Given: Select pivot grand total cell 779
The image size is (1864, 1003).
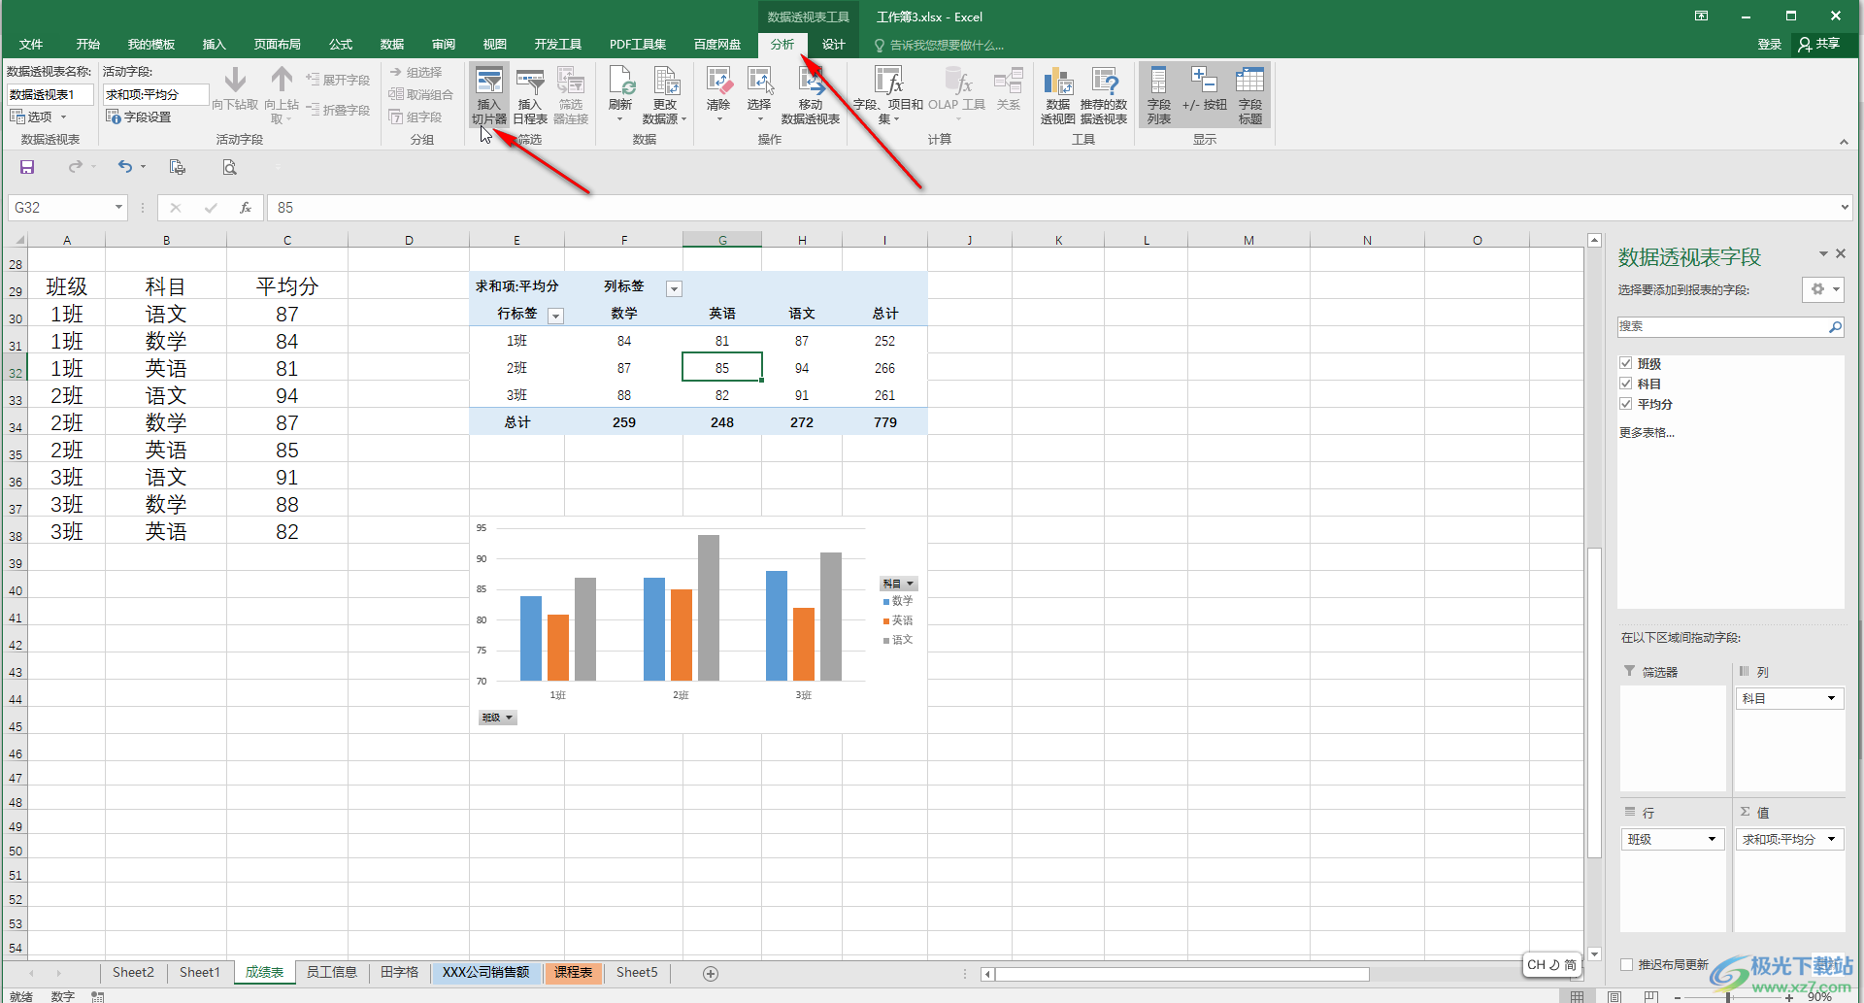Looking at the screenshot, I should pos(885,422).
